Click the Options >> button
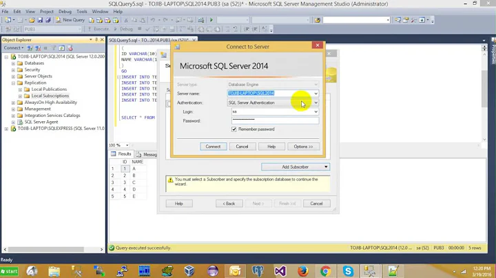 pyautogui.click(x=303, y=147)
